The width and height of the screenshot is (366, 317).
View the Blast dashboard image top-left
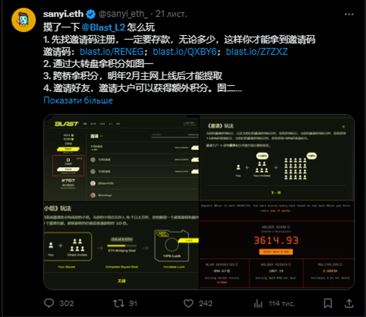(x=121, y=158)
